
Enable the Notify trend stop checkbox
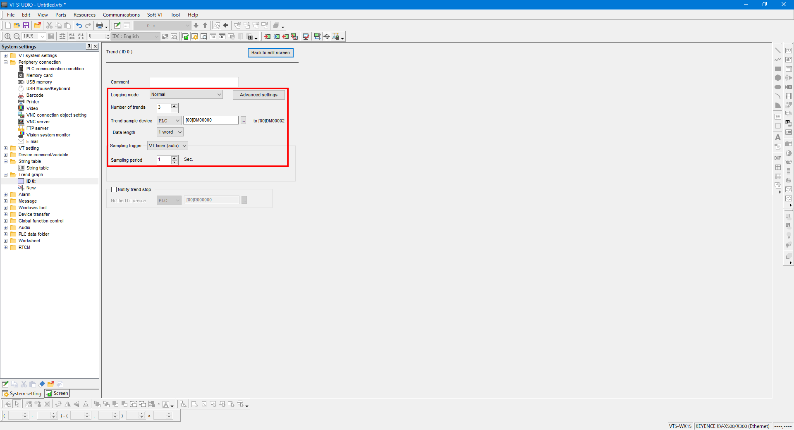(x=114, y=190)
